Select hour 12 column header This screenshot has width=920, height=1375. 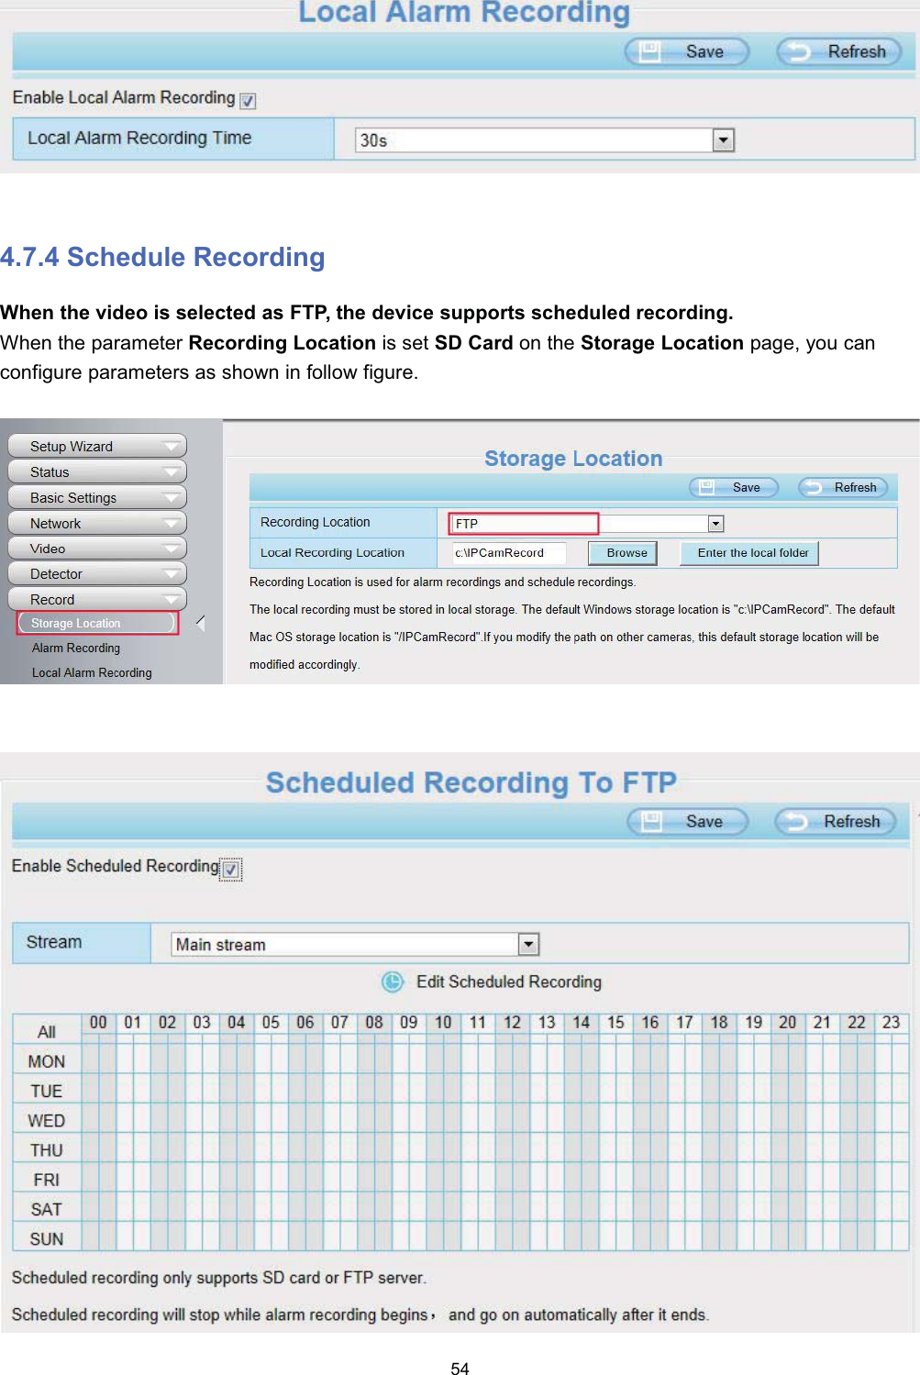coord(512,1022)
